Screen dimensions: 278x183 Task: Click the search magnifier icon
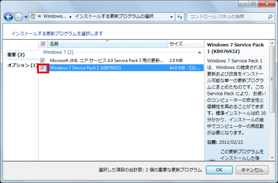[x=270, y=17]
